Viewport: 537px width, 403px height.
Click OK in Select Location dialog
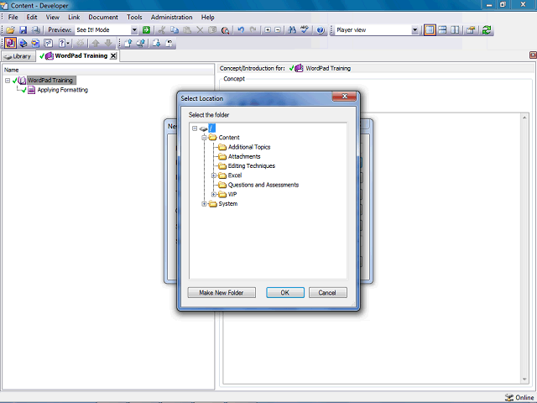point(285,293)
